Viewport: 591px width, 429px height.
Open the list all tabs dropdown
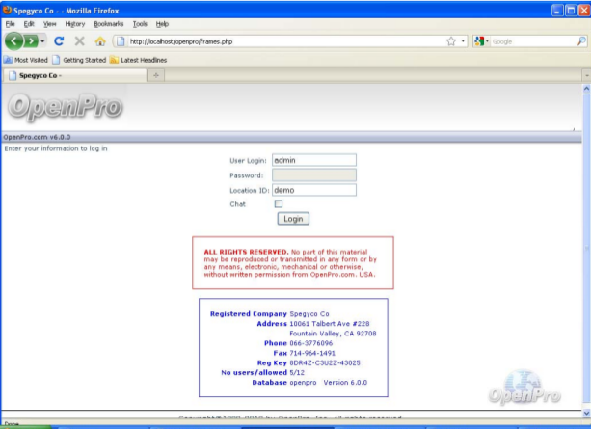click(x=584, y=75)
